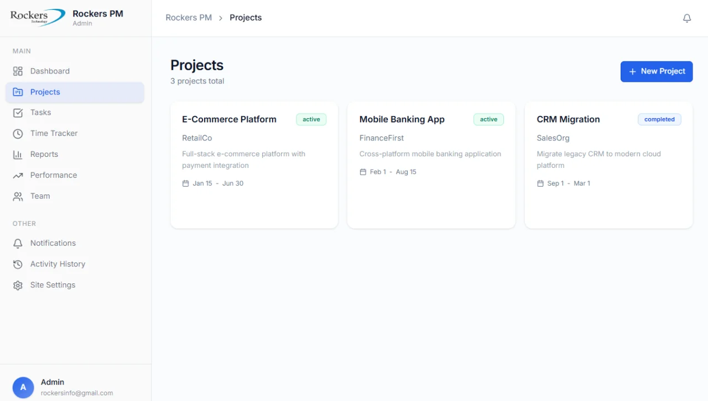Image resolution: width=708 pixels, height=401 pixels.
Task: Open Site Settings
Action: [x=75, y=286]
